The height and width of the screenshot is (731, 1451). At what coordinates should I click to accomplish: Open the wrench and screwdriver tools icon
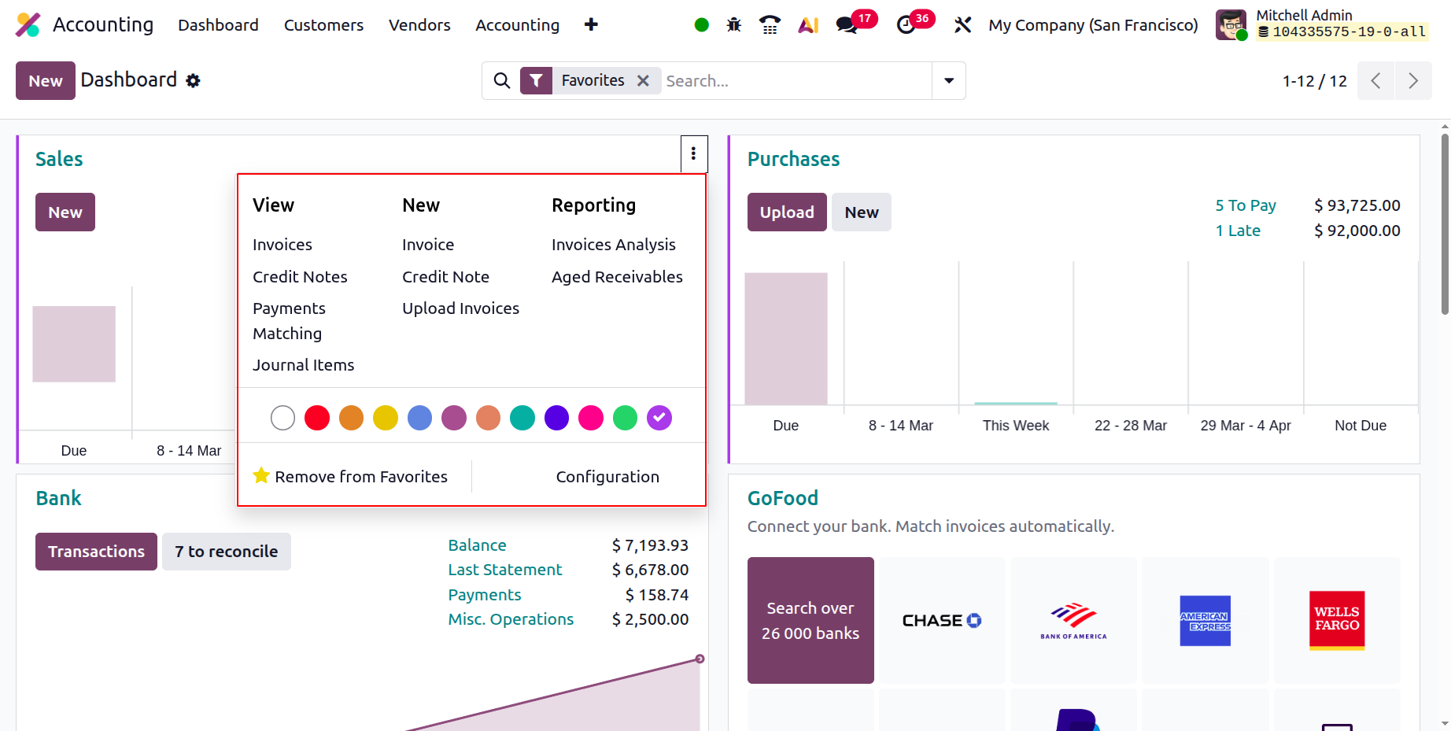coord(962,25)
